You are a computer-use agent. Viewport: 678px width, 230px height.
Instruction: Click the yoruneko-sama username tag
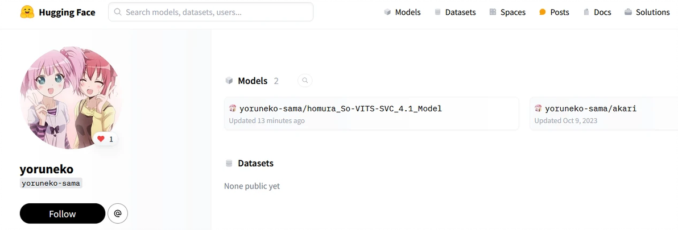[51, 183]
